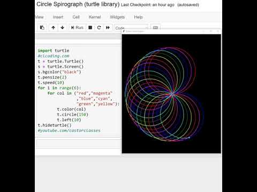Open the command palette keyboard icon
Image resolution: width=257 pixels, height=192 pixels.
[155, 28]
